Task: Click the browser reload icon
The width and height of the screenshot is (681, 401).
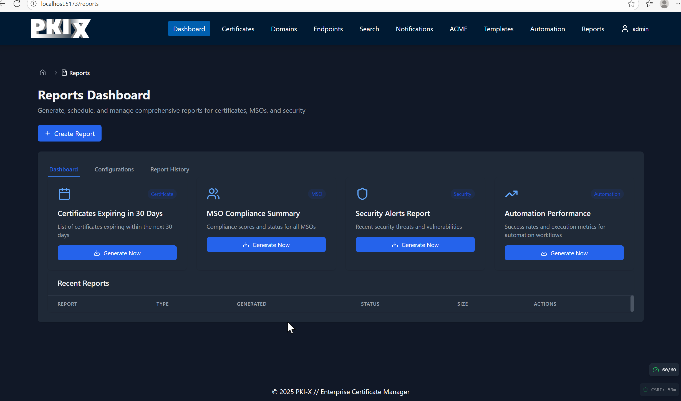Action: pyautogui.click(x=17, y=4)
